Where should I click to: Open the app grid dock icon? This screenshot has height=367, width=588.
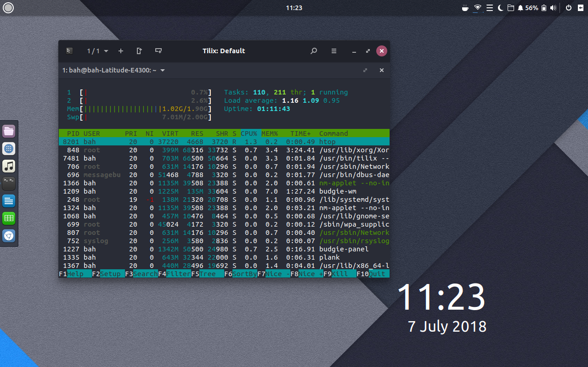click(x=9, y=149)
